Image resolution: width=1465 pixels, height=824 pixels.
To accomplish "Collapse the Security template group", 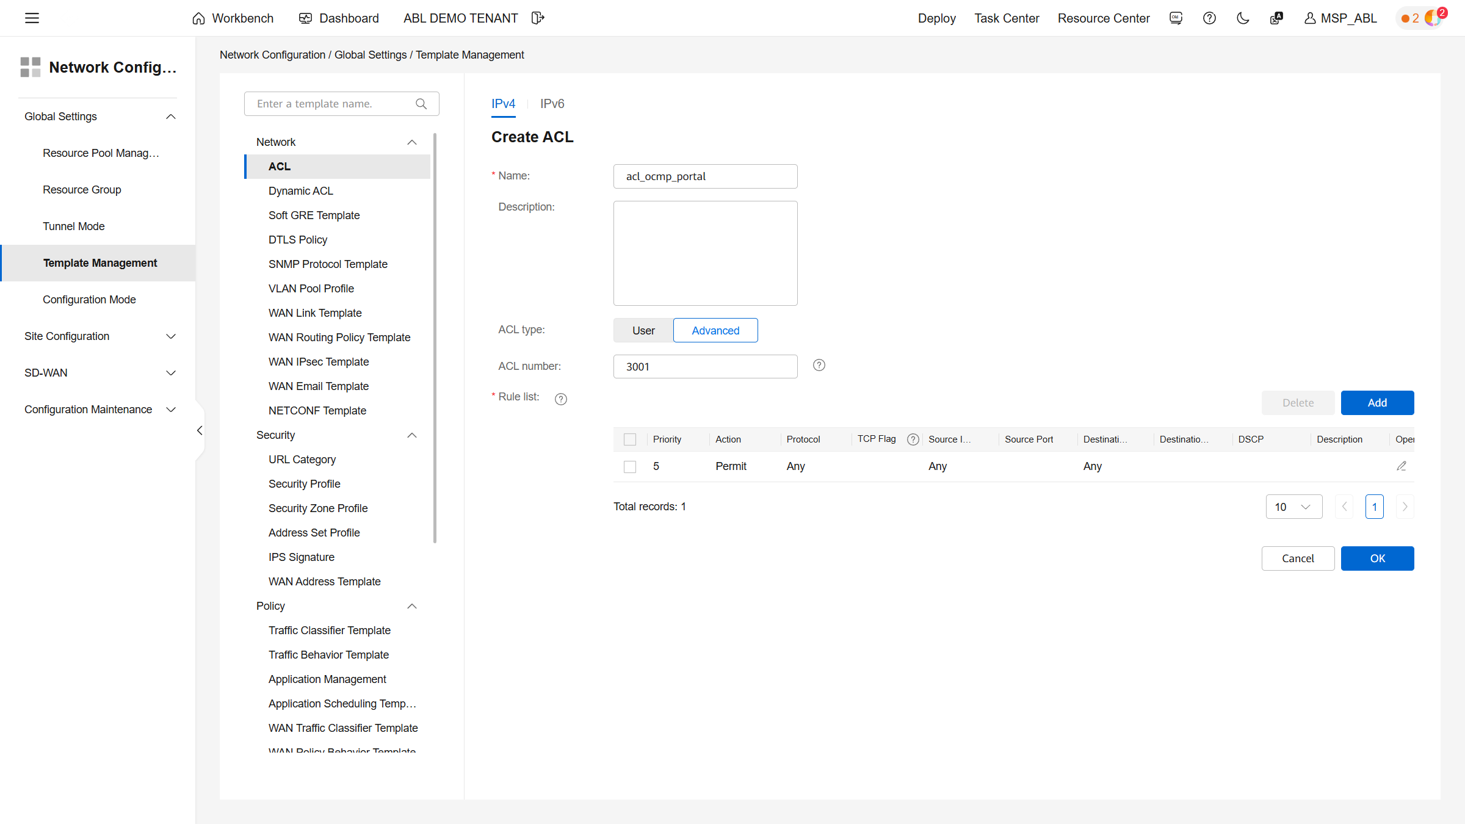I will pyautogui.click(x=412, y=435).
